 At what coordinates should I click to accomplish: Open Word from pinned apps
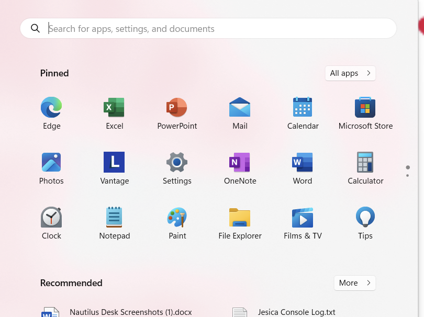pos(303,168)
